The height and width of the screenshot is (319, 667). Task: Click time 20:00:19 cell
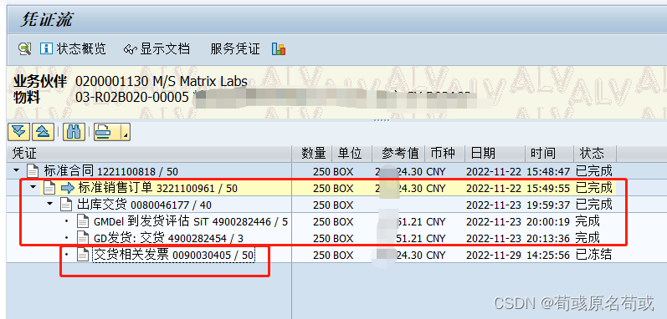pos(548,221)
